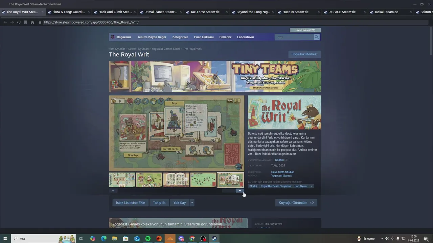The width and height of the screenshot is (433, 243).
Task: Select the Jackal Steam'de tab
Action: pos(391,12)
